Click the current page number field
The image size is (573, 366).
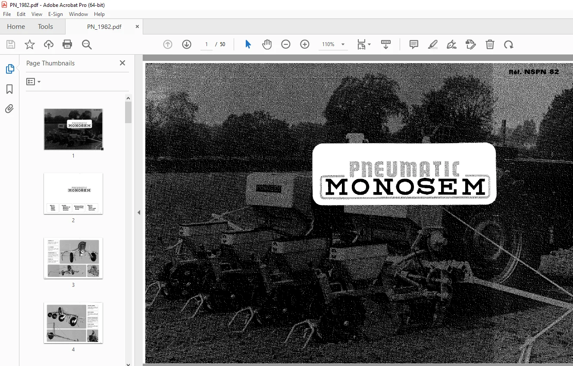pyautogui.click(x=207, y=44)
